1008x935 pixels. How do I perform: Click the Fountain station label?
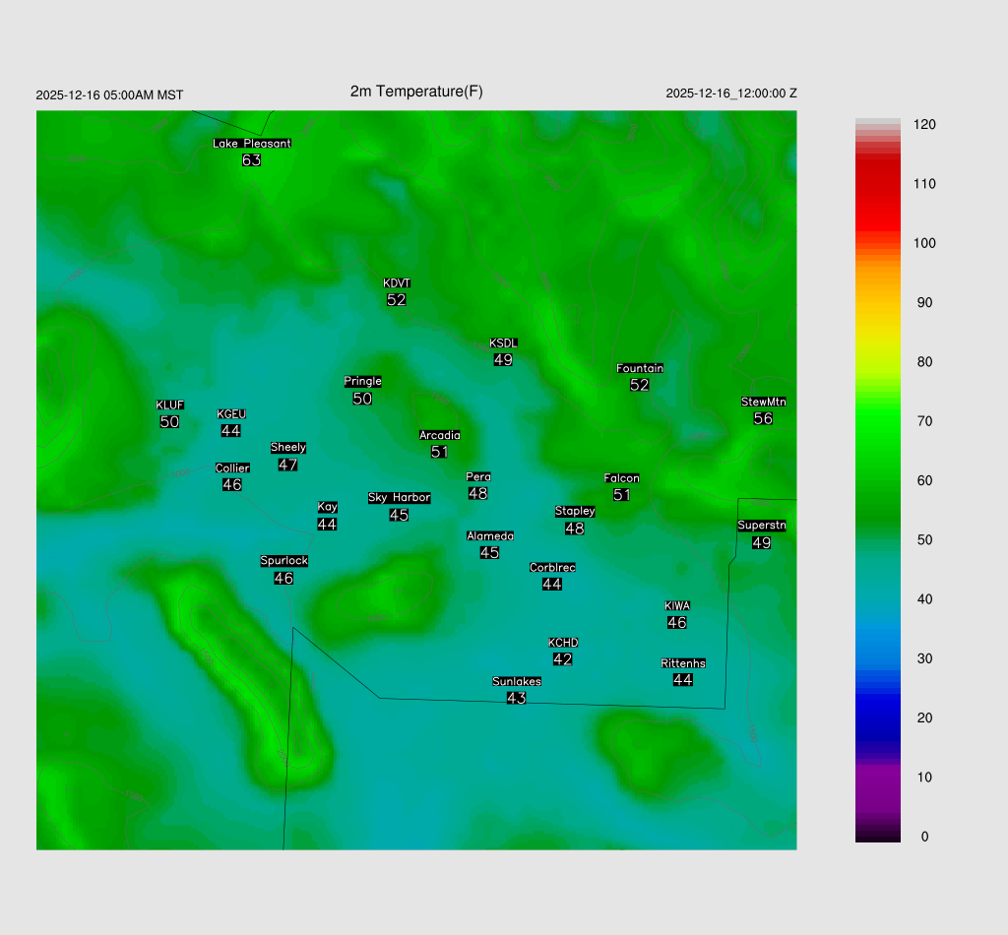[x=640, y=368]
